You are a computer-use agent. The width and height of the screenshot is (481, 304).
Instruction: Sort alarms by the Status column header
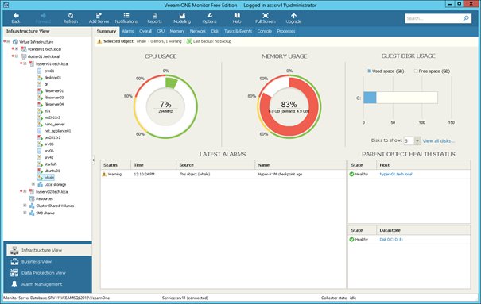[x=115, y=165]
